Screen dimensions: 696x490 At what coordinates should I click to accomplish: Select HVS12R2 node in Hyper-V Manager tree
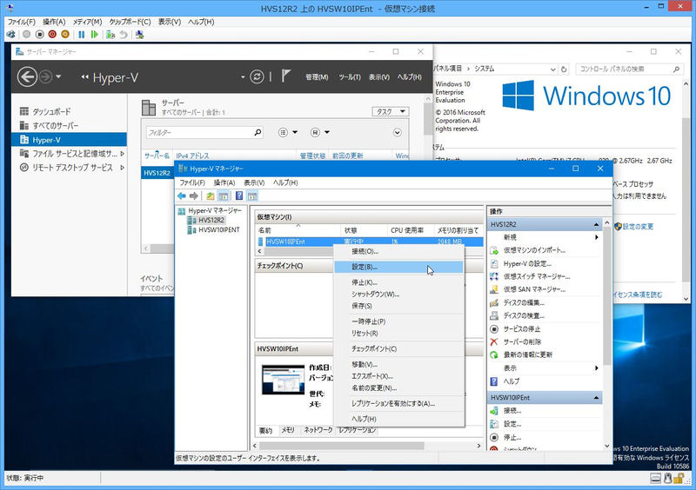coord(211,220)
